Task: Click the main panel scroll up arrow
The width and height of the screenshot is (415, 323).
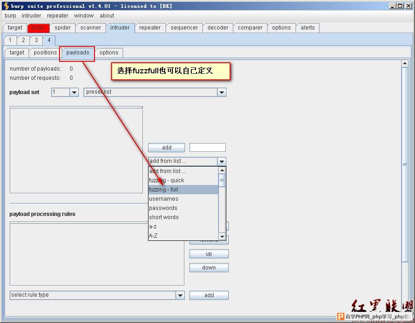Action: [405, 63]
